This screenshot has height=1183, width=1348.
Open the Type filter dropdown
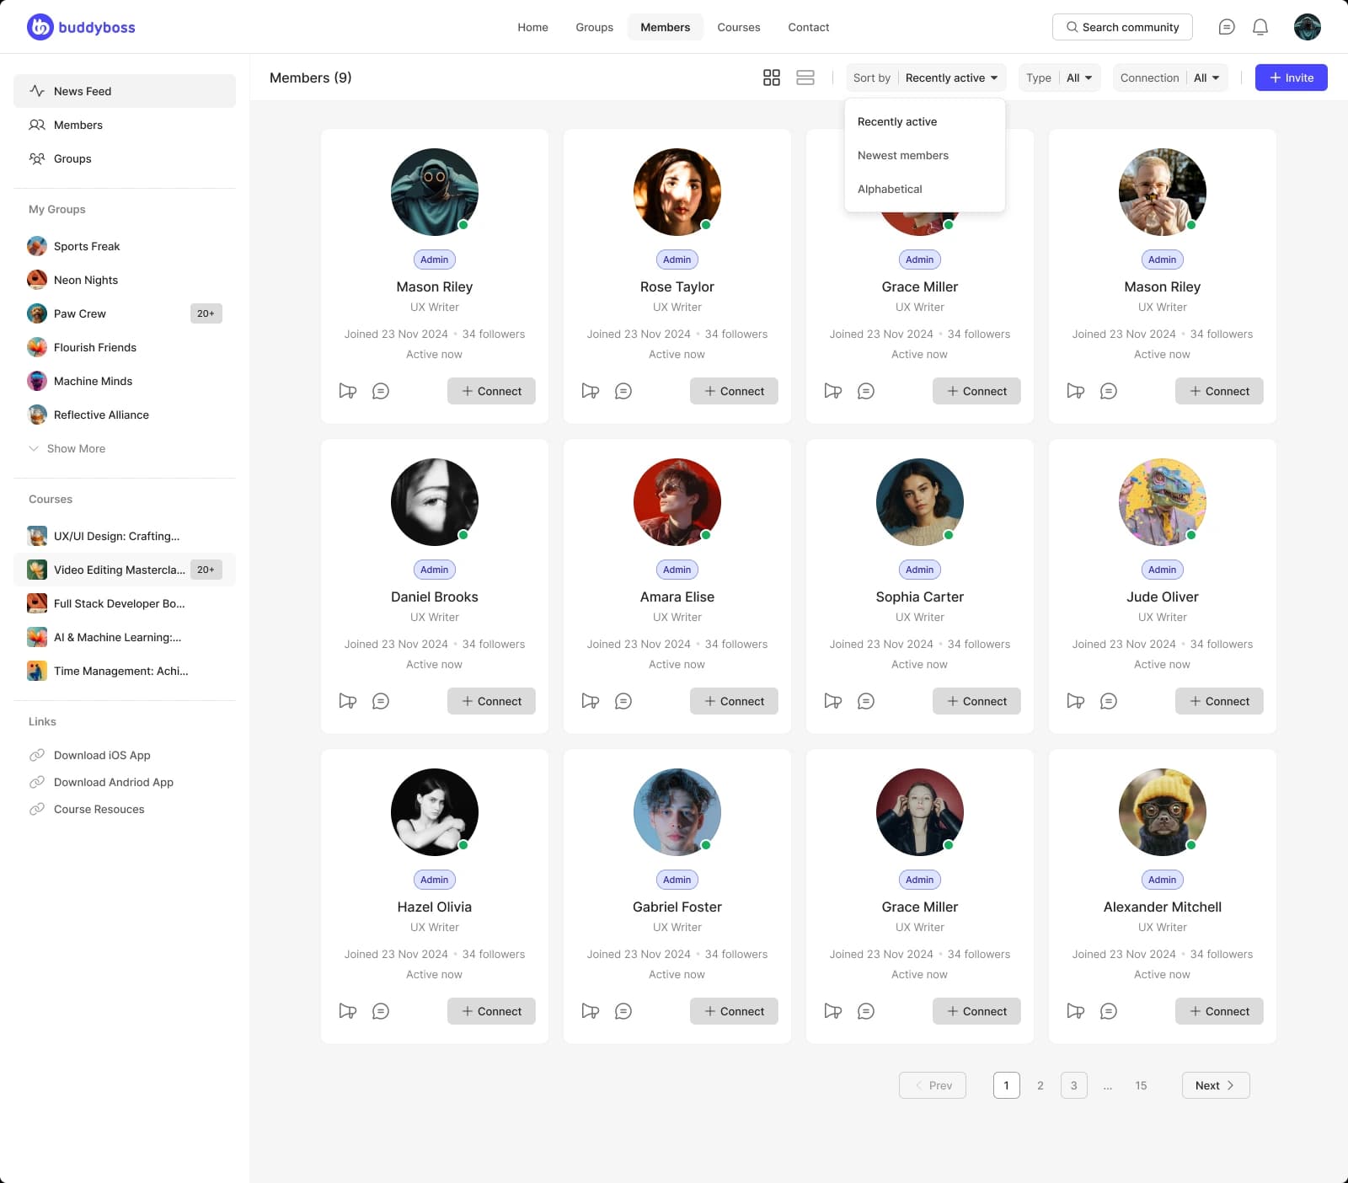pyautogui.click(x=1059, y=78)
